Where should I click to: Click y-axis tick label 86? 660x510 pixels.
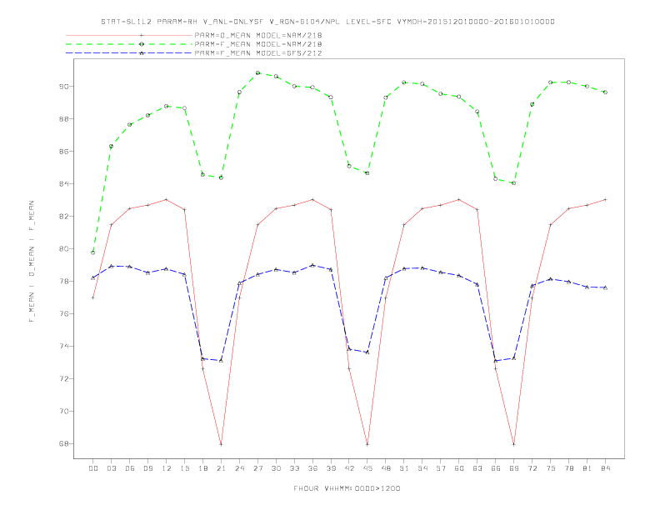64,152
